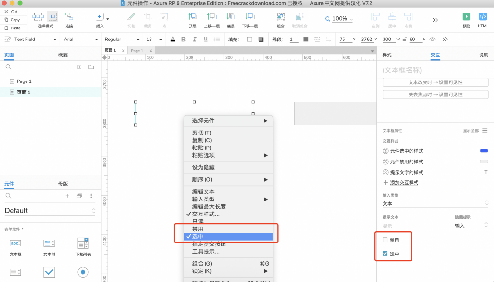The height and width of the screenshot is (282, 494).
Task: Click the 提示 hint text input field
Action: click(x=415, y=226)
